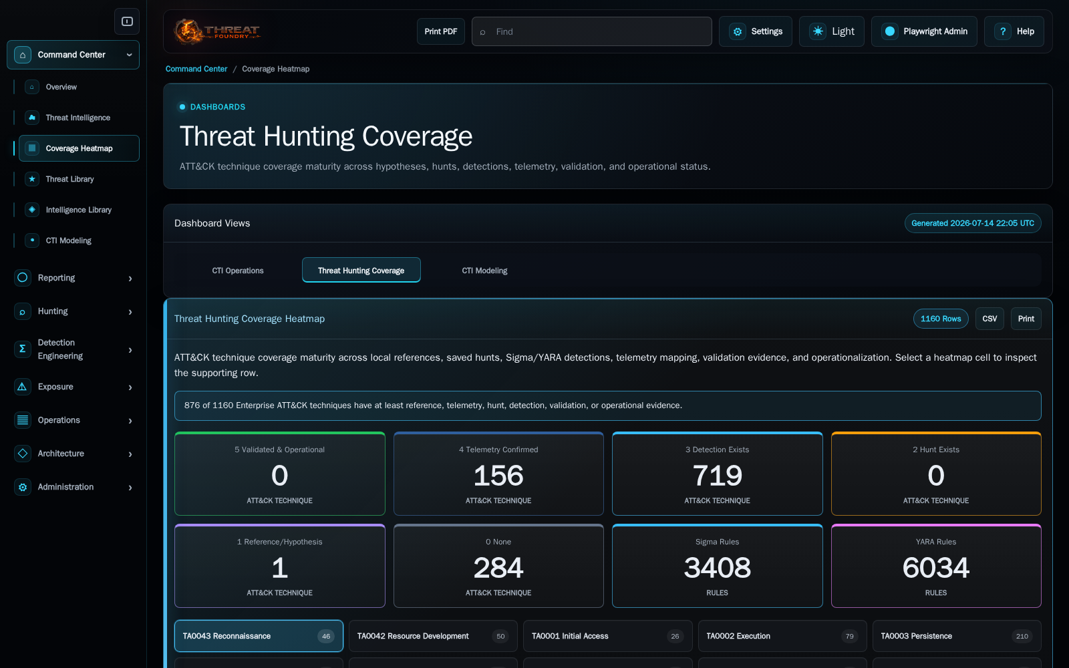1069x668 pixels.
Task: Switch to the CTI Modeling view tab
Action: click(484, 271)
